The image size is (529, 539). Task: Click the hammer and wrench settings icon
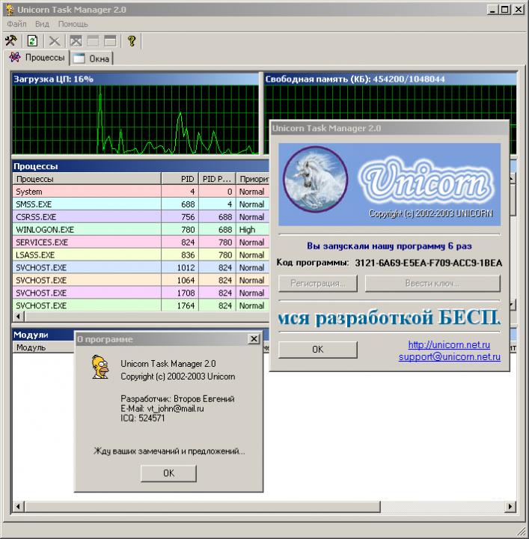pos(11,40)
